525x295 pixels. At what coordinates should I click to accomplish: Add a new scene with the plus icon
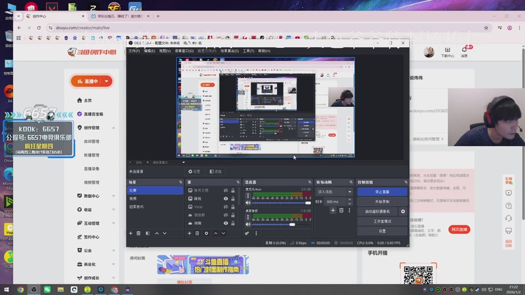131,233
